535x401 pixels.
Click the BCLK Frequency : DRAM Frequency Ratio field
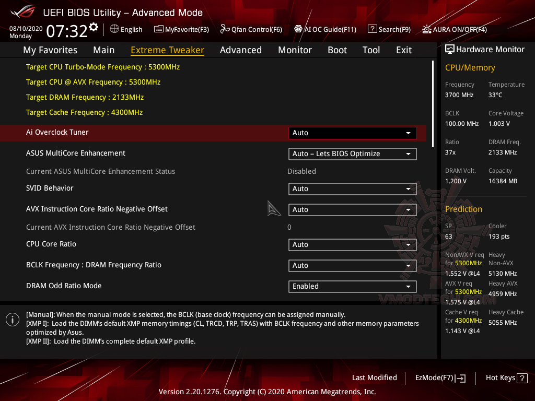[352, 265]
